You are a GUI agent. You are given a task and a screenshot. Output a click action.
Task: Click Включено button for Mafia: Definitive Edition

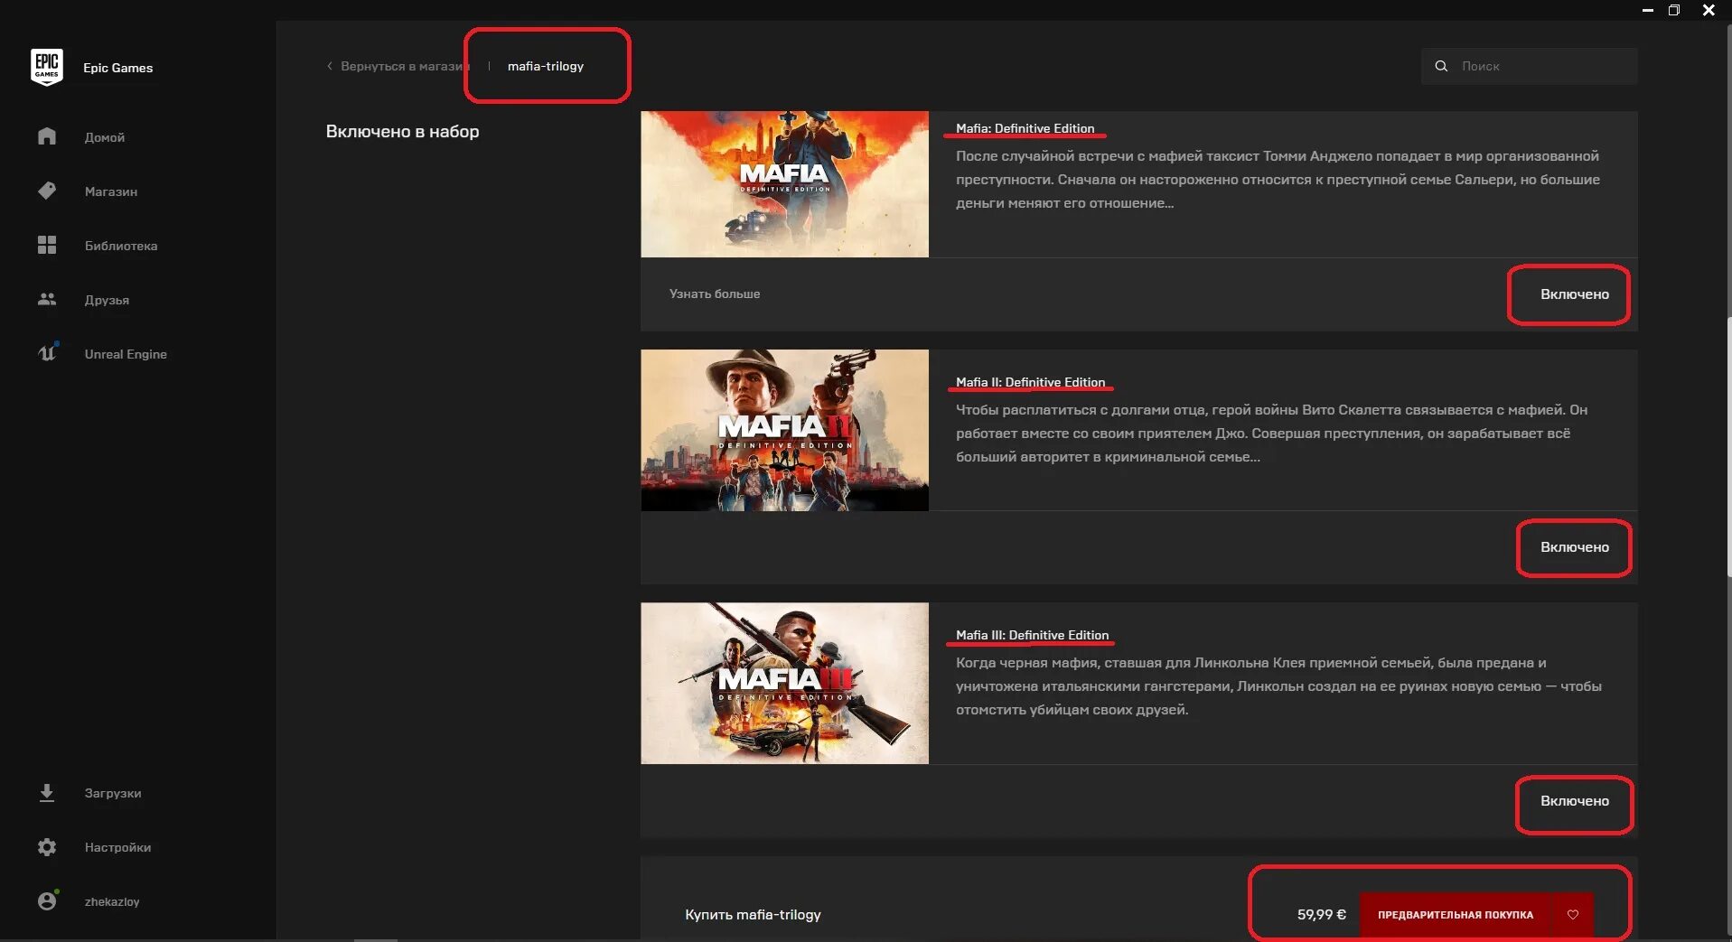1574,294
